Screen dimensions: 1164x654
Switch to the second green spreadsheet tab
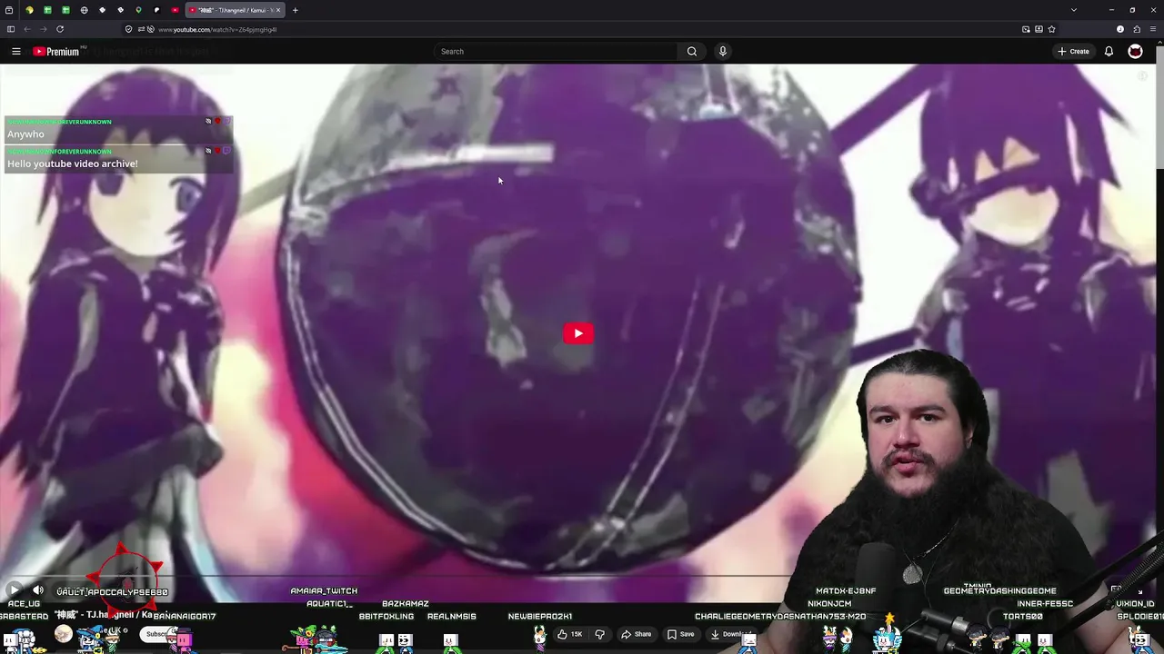[x=65, y=10]
